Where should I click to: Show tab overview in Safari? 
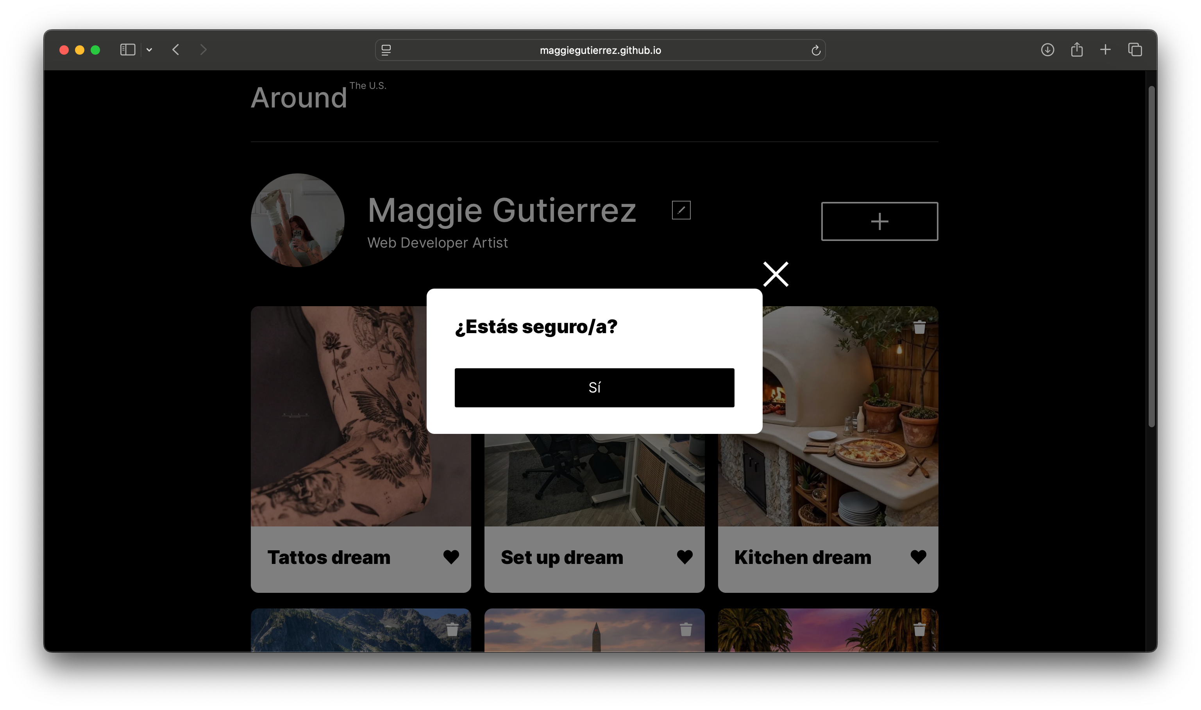click(1135, 50)
